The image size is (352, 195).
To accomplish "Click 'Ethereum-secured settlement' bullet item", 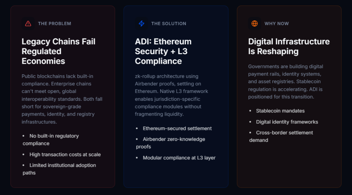I will point(177,129).
